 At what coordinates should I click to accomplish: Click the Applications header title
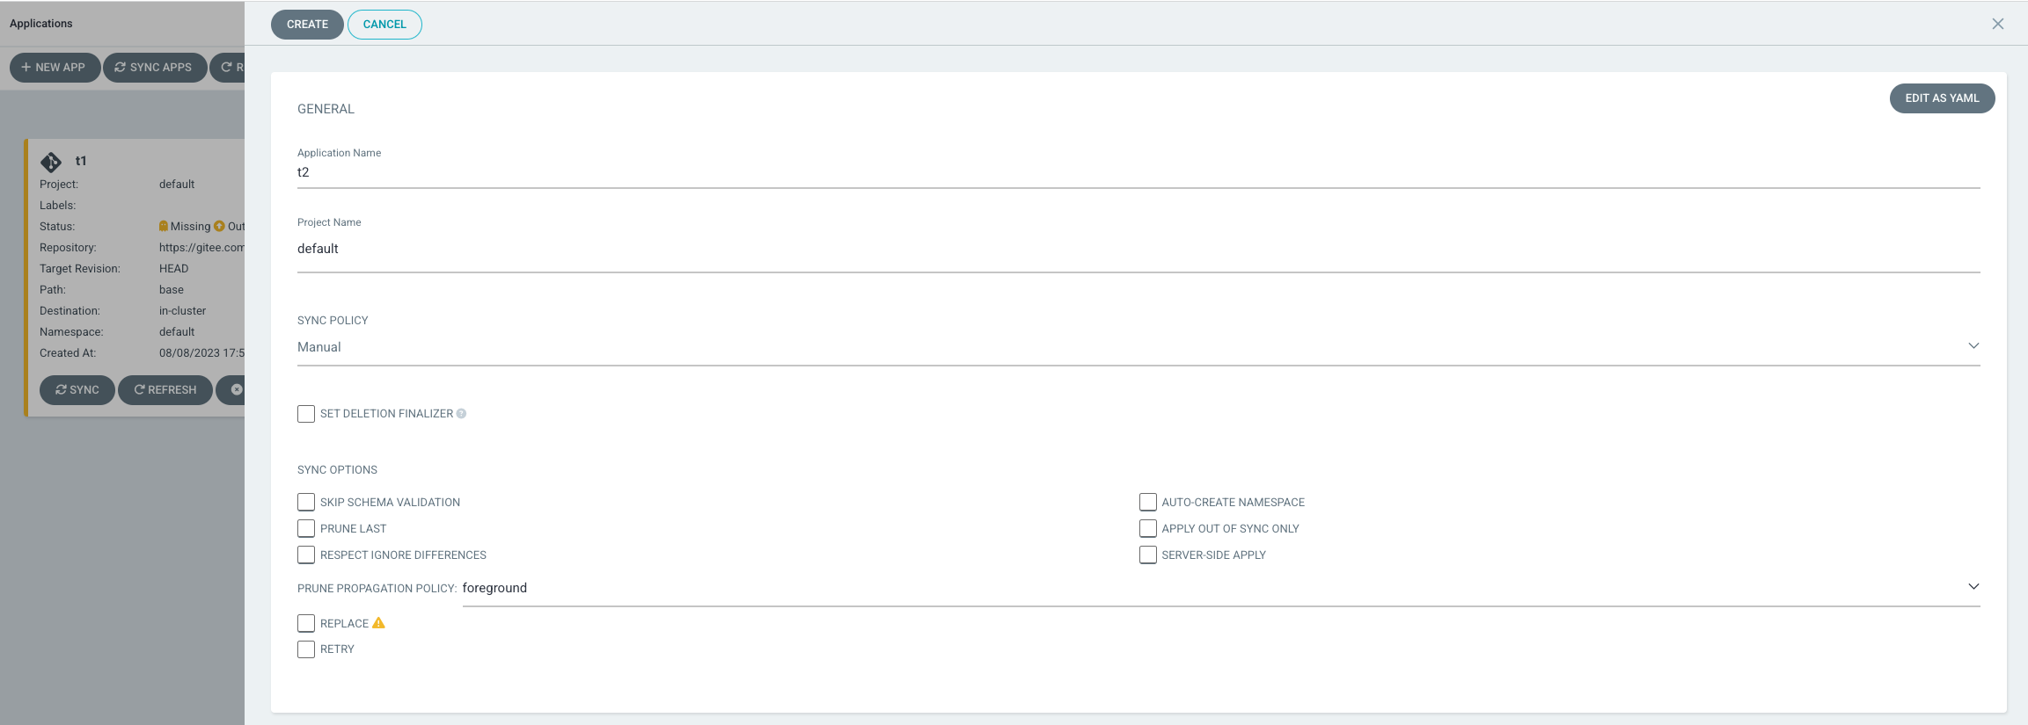41,24
